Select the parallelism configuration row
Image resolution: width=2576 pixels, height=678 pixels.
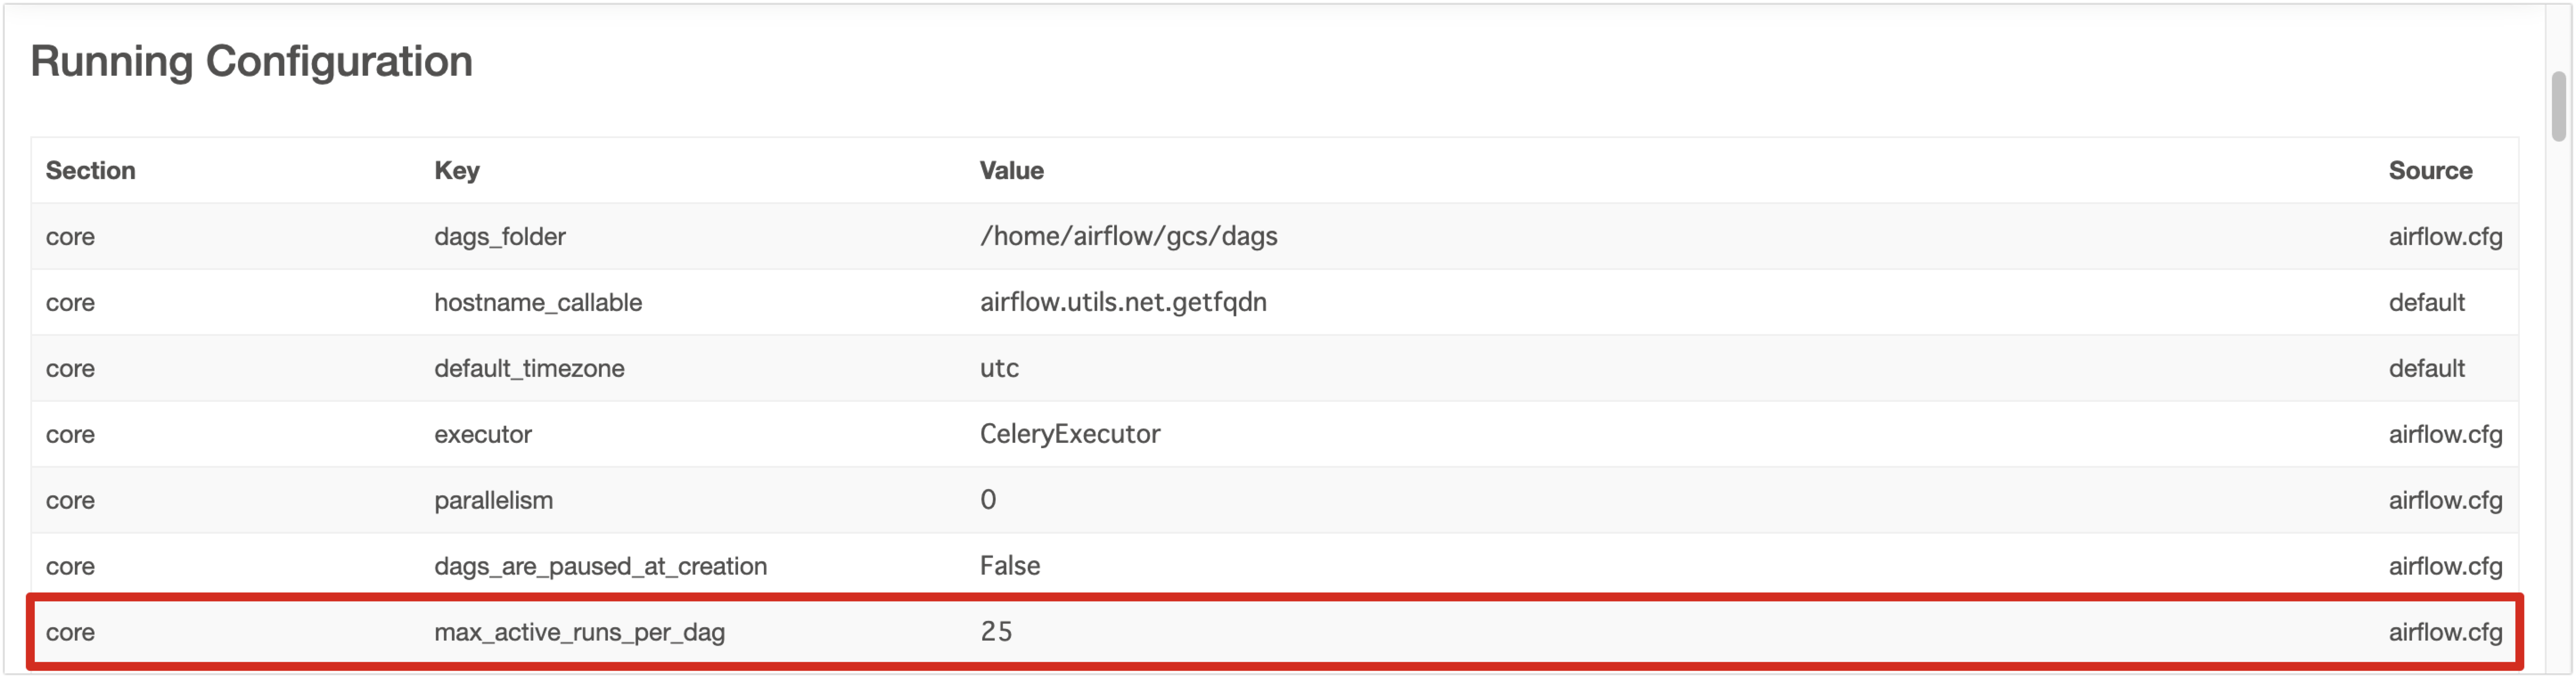click(x=700, y=500)
